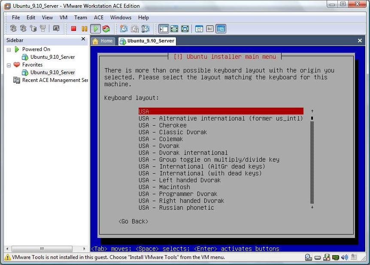
Task: Click the sound device status icon
Action: tap(345, 257)
